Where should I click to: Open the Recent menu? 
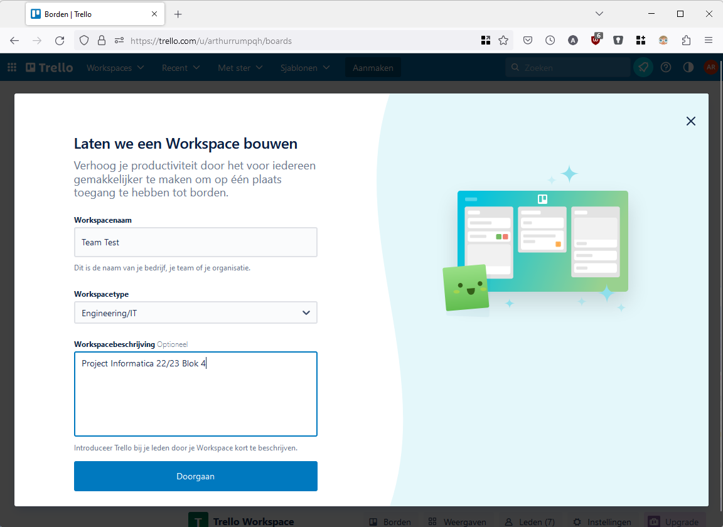181,68
